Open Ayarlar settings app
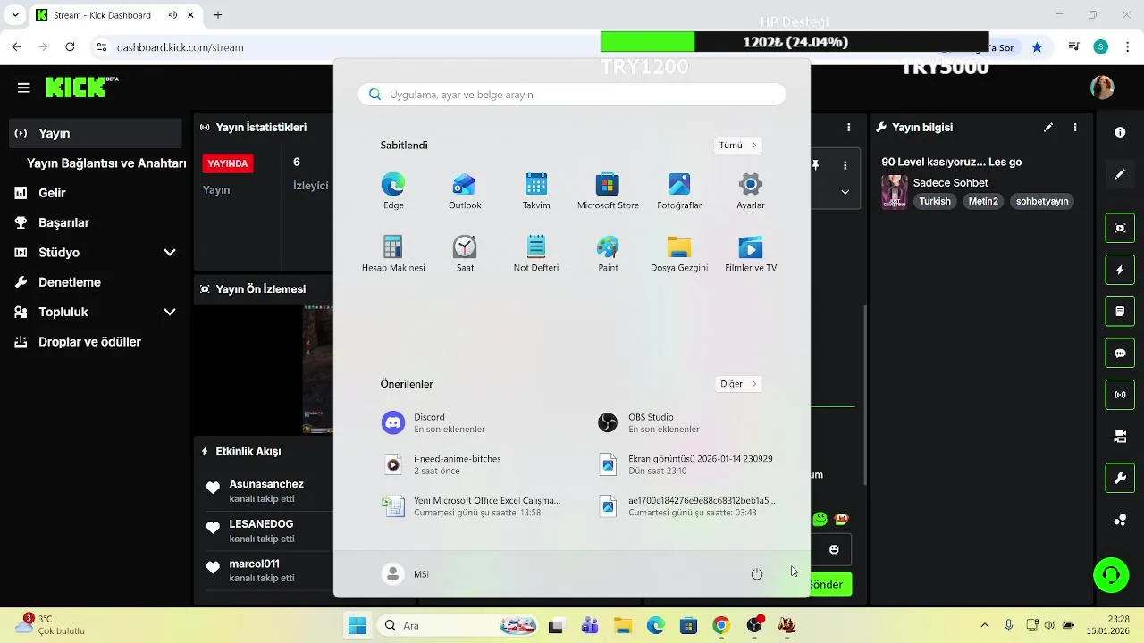This screenshot has height=643, width=1144. [751, 192]
